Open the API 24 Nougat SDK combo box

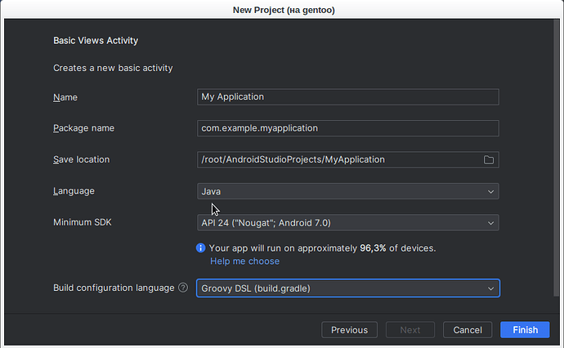point(348,222)
